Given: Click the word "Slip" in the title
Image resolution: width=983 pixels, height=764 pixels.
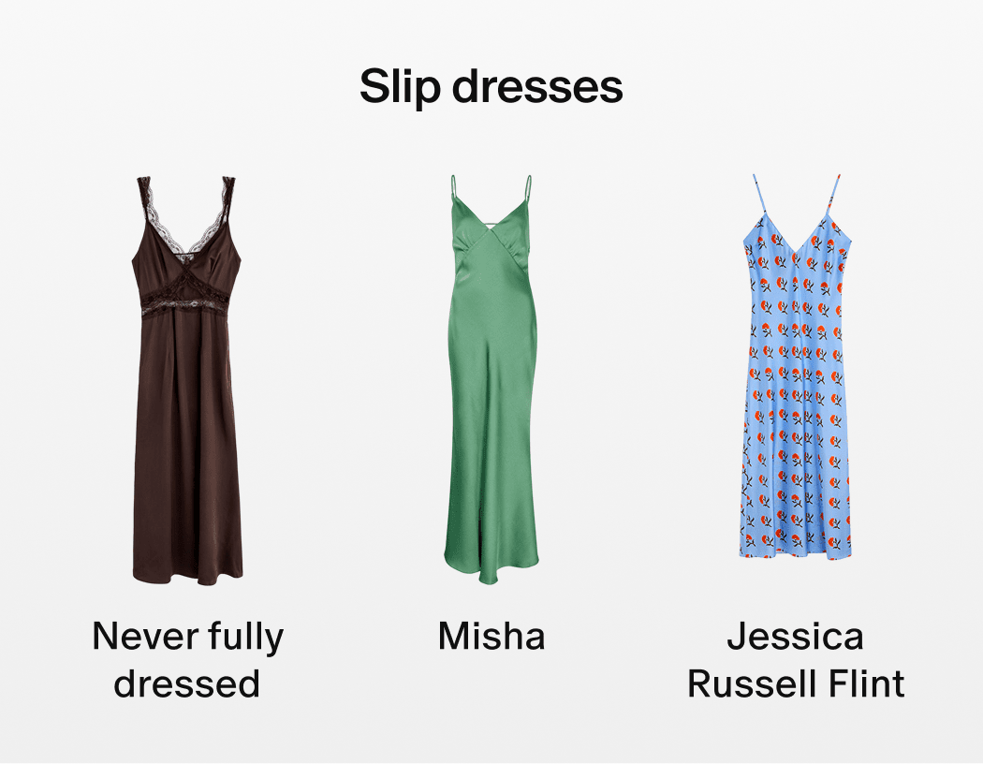Looking at the screenshot, I should click(x=400, y=87).
